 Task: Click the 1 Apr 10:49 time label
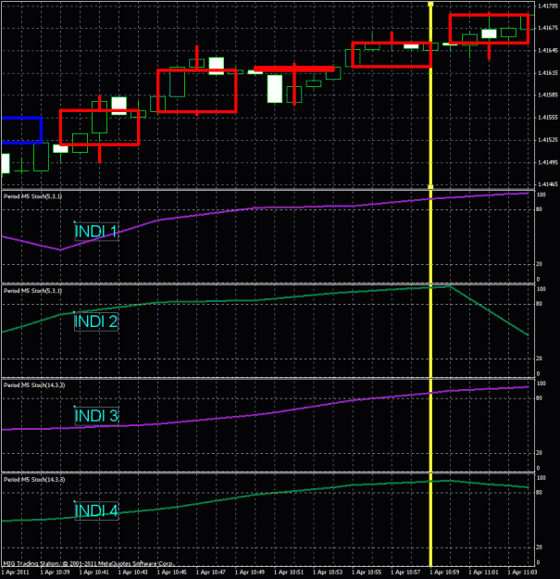pyautogui.click(x=250, y=573)
